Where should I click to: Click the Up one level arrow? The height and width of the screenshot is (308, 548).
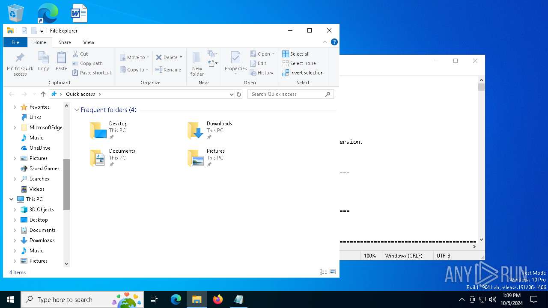tap(43, 94)
